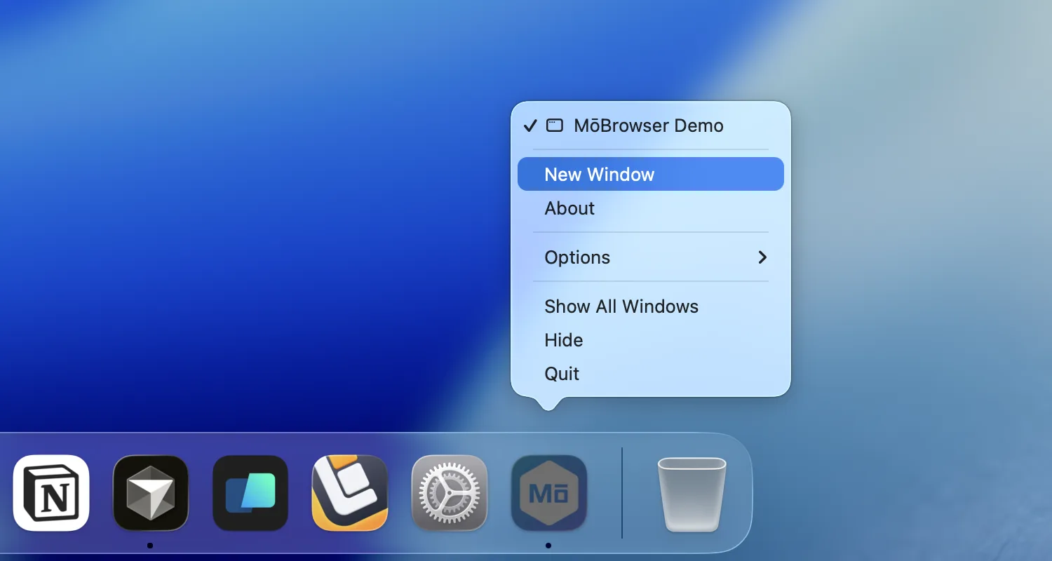Open the Trash
The height and width of the screenshot is (561, 1052).
pyautogui.click(x=692, y=492)
